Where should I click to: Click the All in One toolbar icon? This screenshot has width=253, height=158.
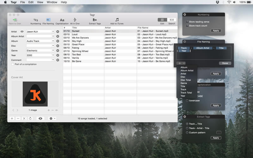point(75,20)
